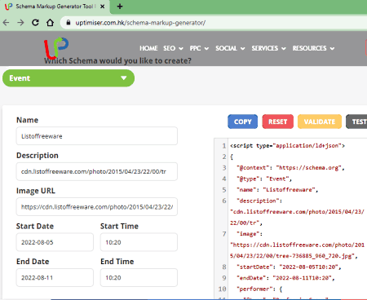Click the TEST button

356,121
